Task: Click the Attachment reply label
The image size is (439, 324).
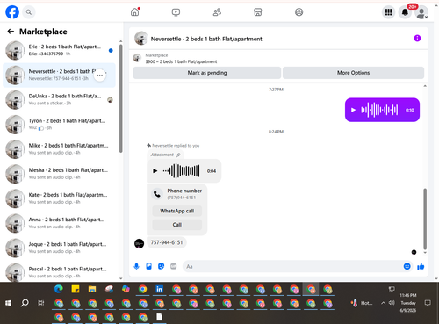Action: tap(165, 155)
